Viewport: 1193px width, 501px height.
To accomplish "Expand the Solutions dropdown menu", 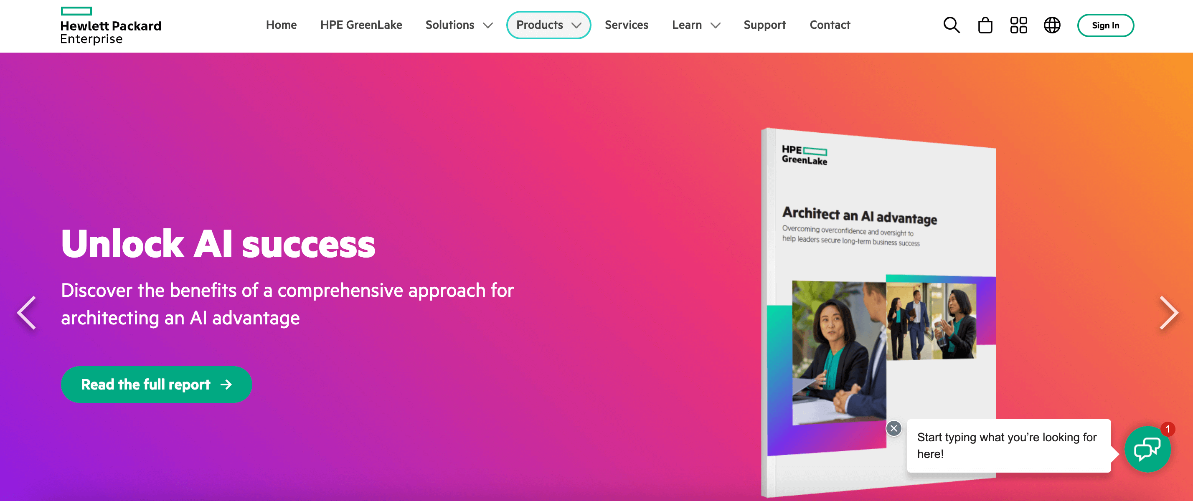I will tap(457, 25).
